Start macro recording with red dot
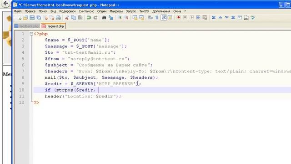Screen dimensions: 291x164 [x=179, y=17]
